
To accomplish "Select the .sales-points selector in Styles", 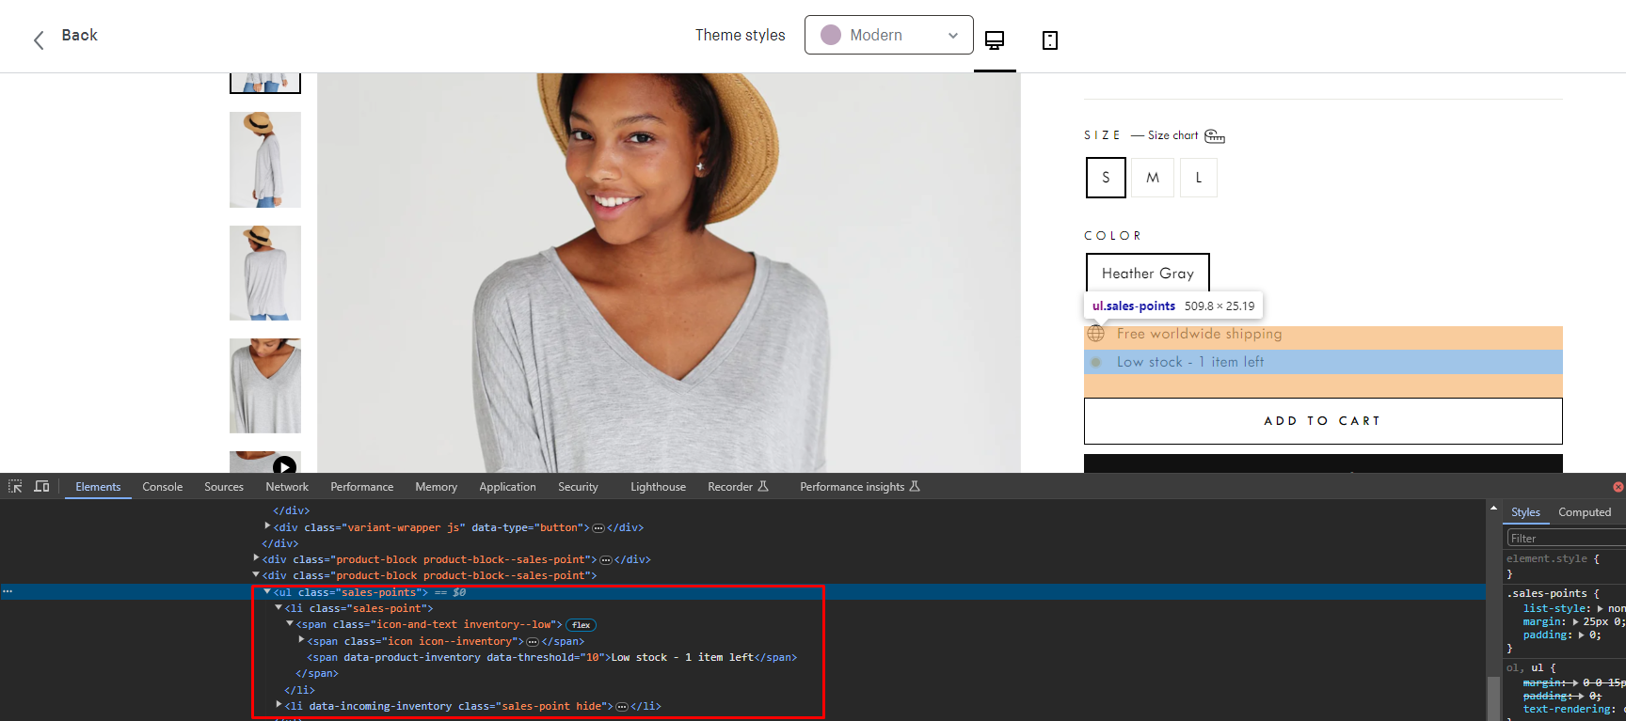I will [1548, 593].
